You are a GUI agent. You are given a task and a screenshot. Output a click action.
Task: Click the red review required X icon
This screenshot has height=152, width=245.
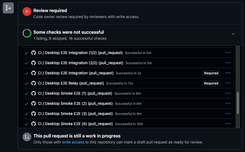pos(27,12)
